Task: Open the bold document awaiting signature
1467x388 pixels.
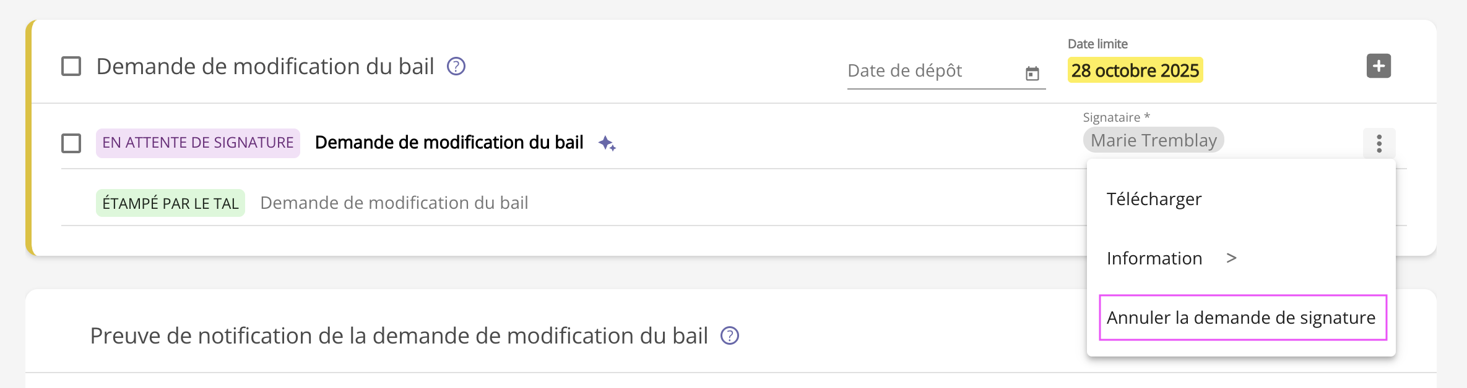Action: point(449,143)
